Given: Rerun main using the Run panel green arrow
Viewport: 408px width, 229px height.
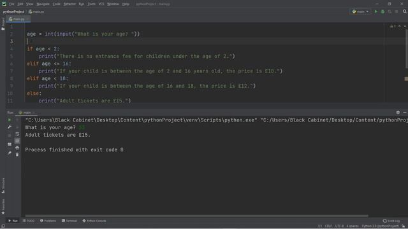Looking at the screenshot, I should [10, 120].
